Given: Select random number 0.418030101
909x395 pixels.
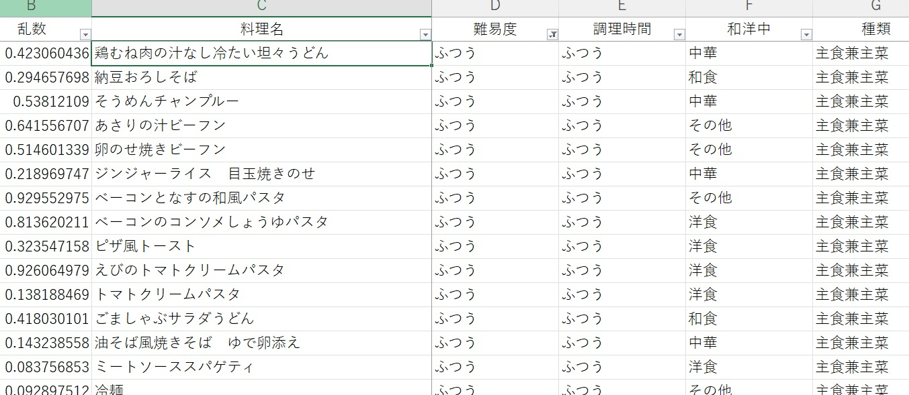Looking at the screenshot, I should pyautogui.click(x=46, y=319).
